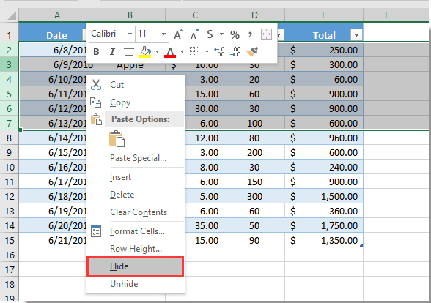Image resolution: width=431 pixels, height=303 pixels.
Task: Click the Cut scissors icon
Action: [96, 85]
